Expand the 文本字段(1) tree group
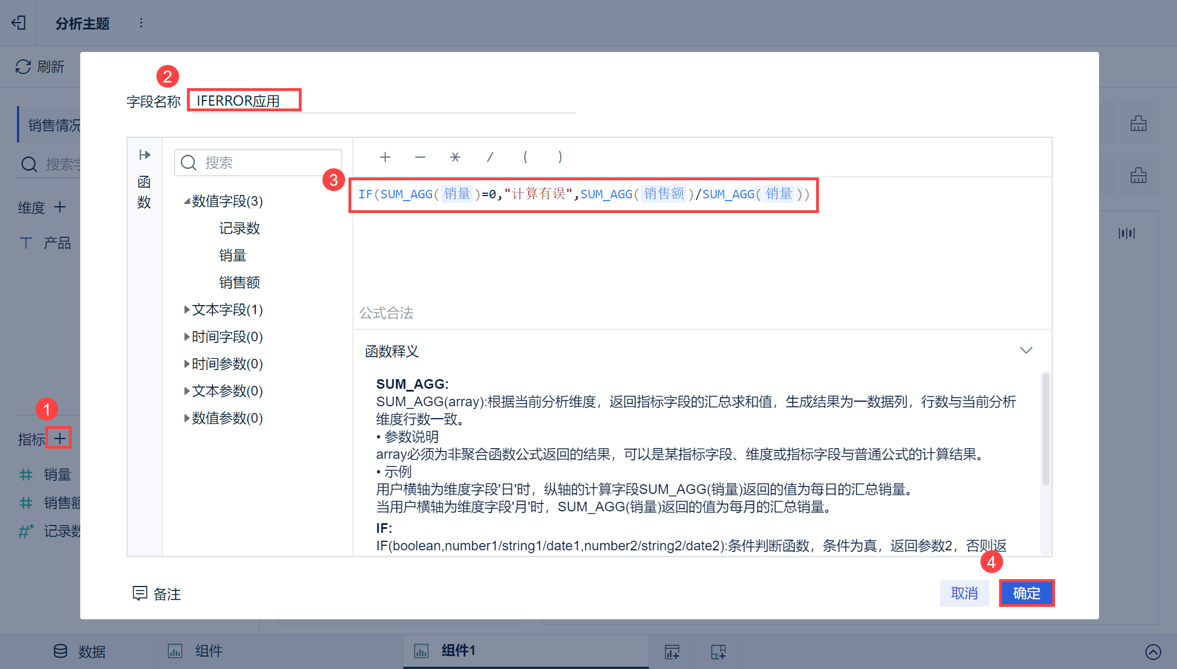Viewport: 1177px width, 669px height. (186, 310)
